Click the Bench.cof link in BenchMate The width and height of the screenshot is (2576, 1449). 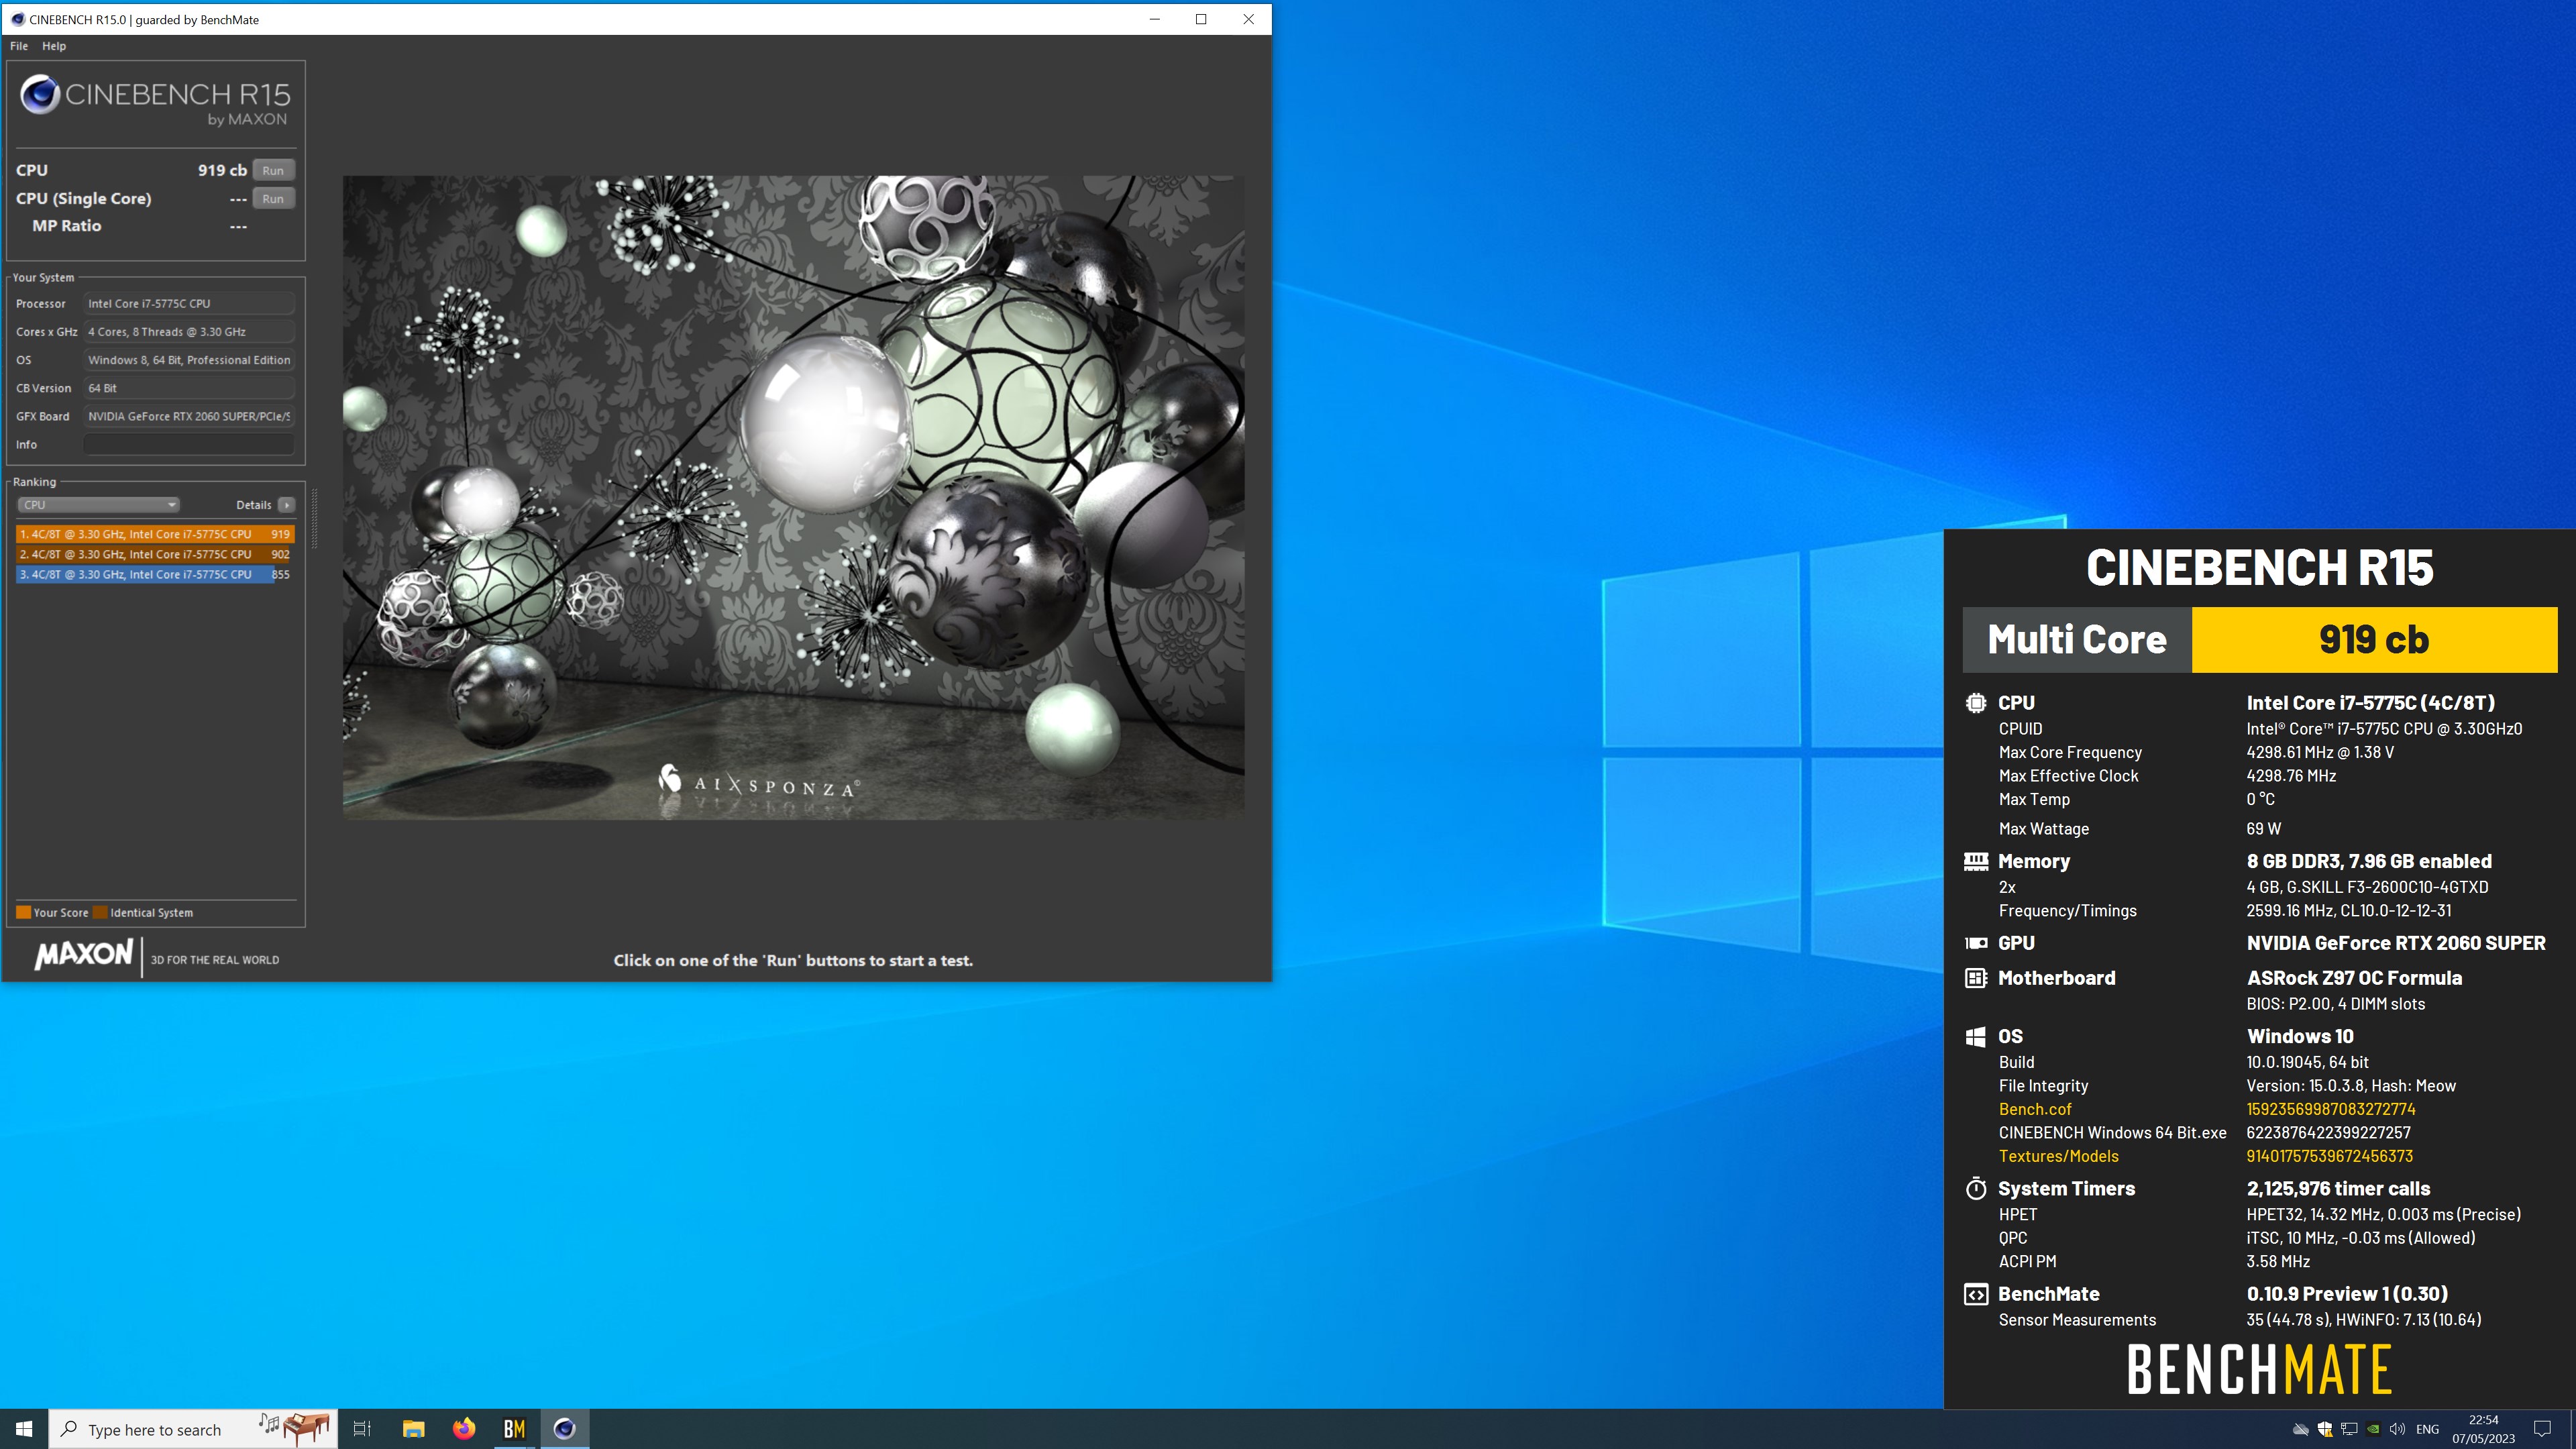(x=2035, y=1109)
